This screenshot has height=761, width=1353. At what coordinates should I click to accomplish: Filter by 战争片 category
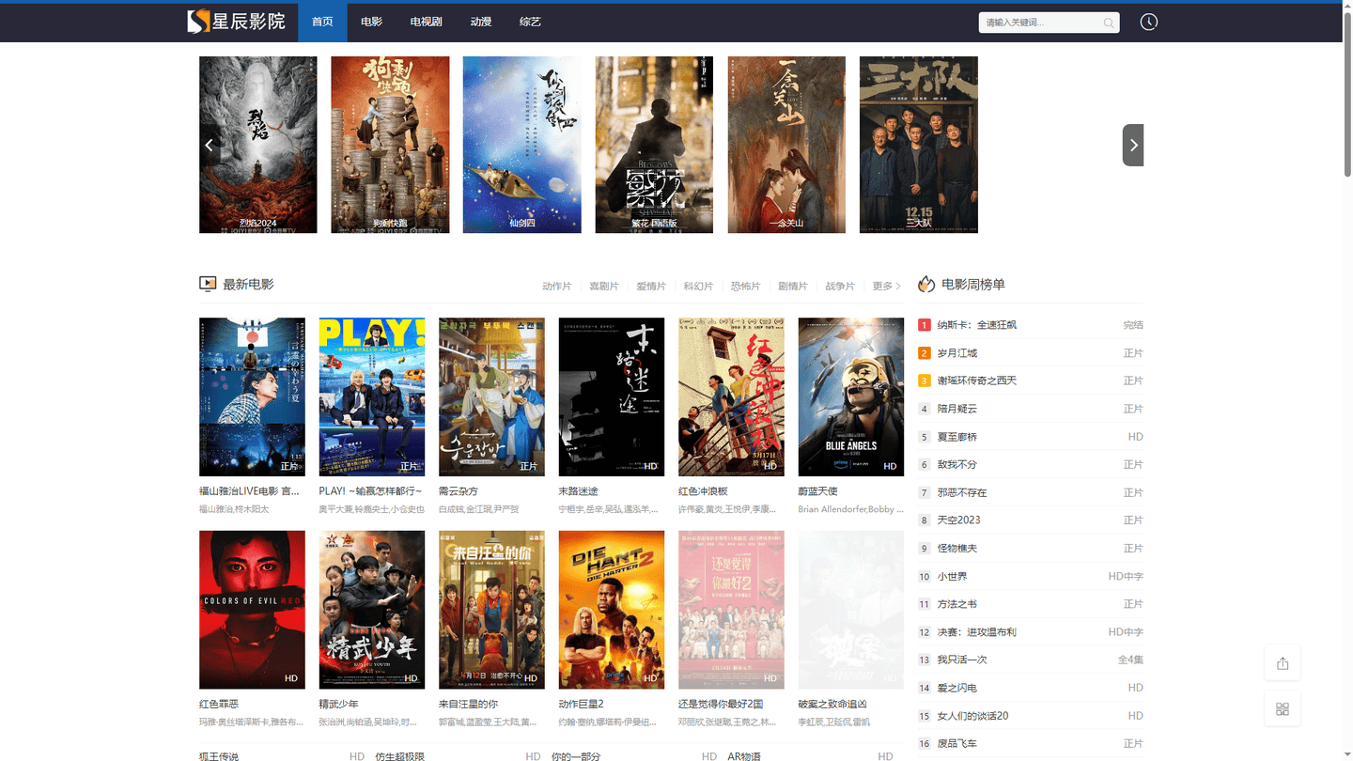[840, 286]
